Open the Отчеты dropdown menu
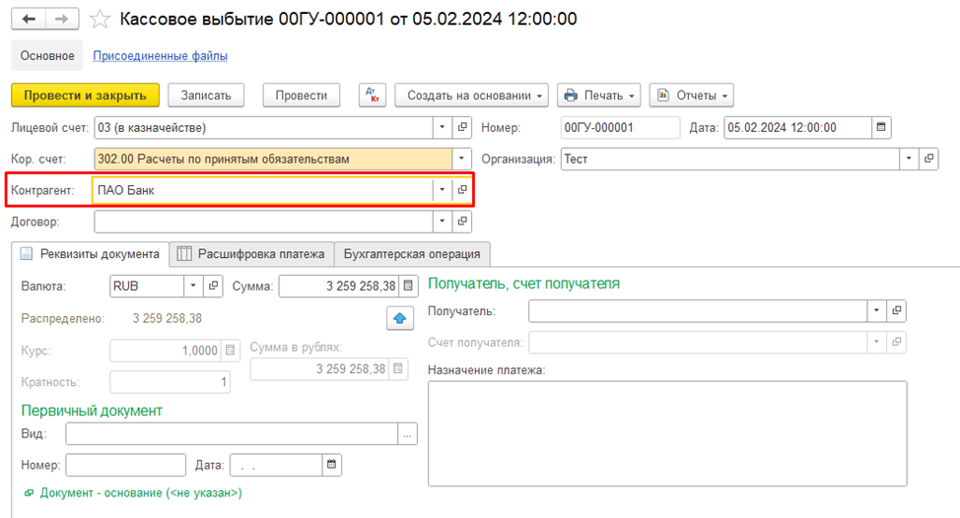 (x=692, y=96)
